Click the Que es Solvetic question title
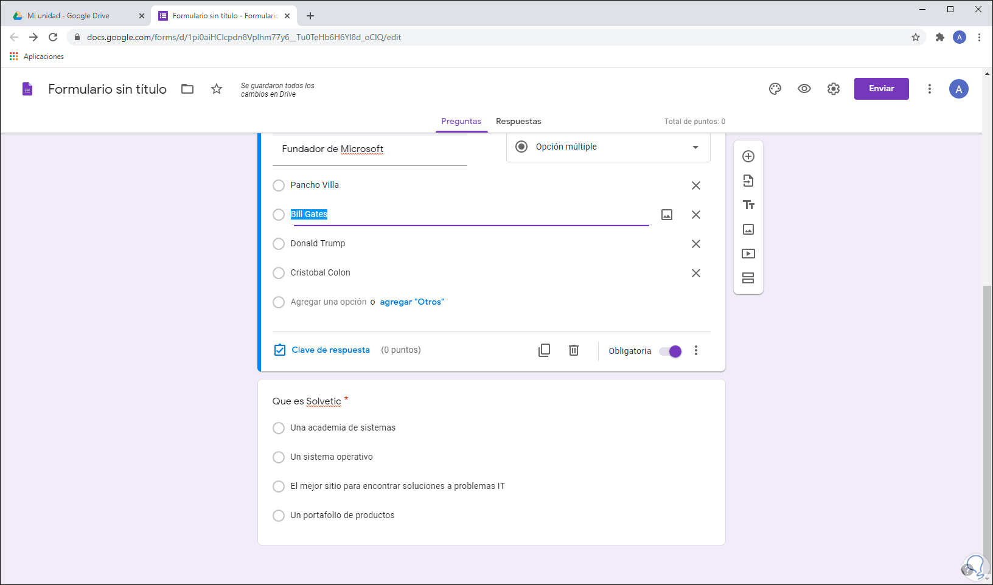This screenshot has height=585, width=993. [307, 401]
